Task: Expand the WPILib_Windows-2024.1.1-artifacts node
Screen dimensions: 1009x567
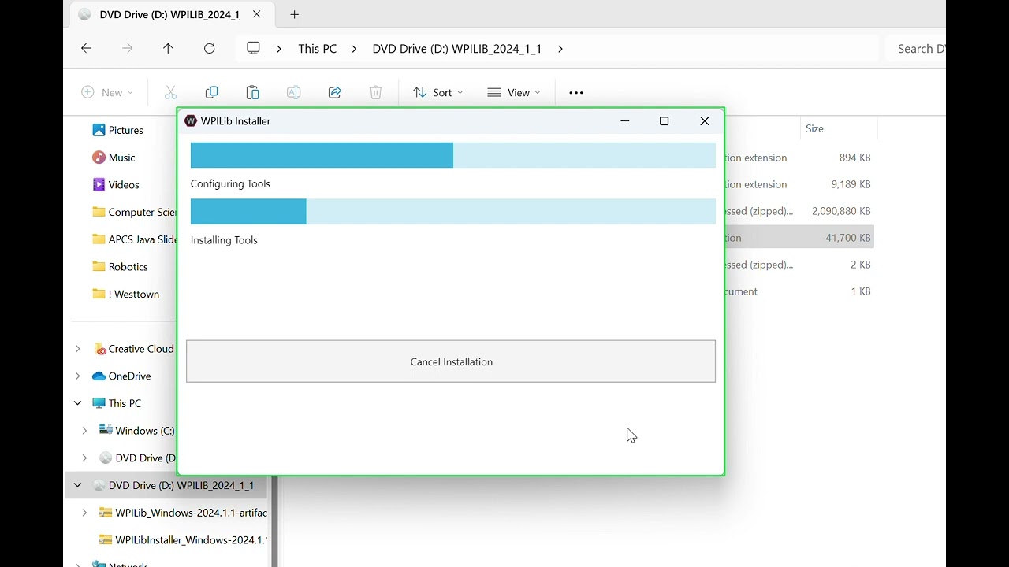Action: 84,513
